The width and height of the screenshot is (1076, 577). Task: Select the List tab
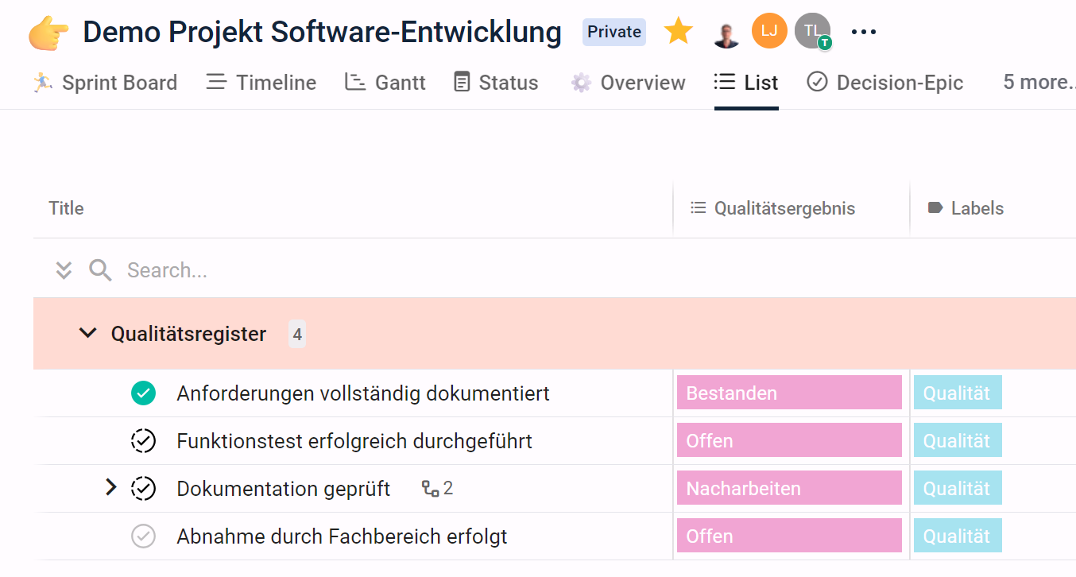click(746, 83)
